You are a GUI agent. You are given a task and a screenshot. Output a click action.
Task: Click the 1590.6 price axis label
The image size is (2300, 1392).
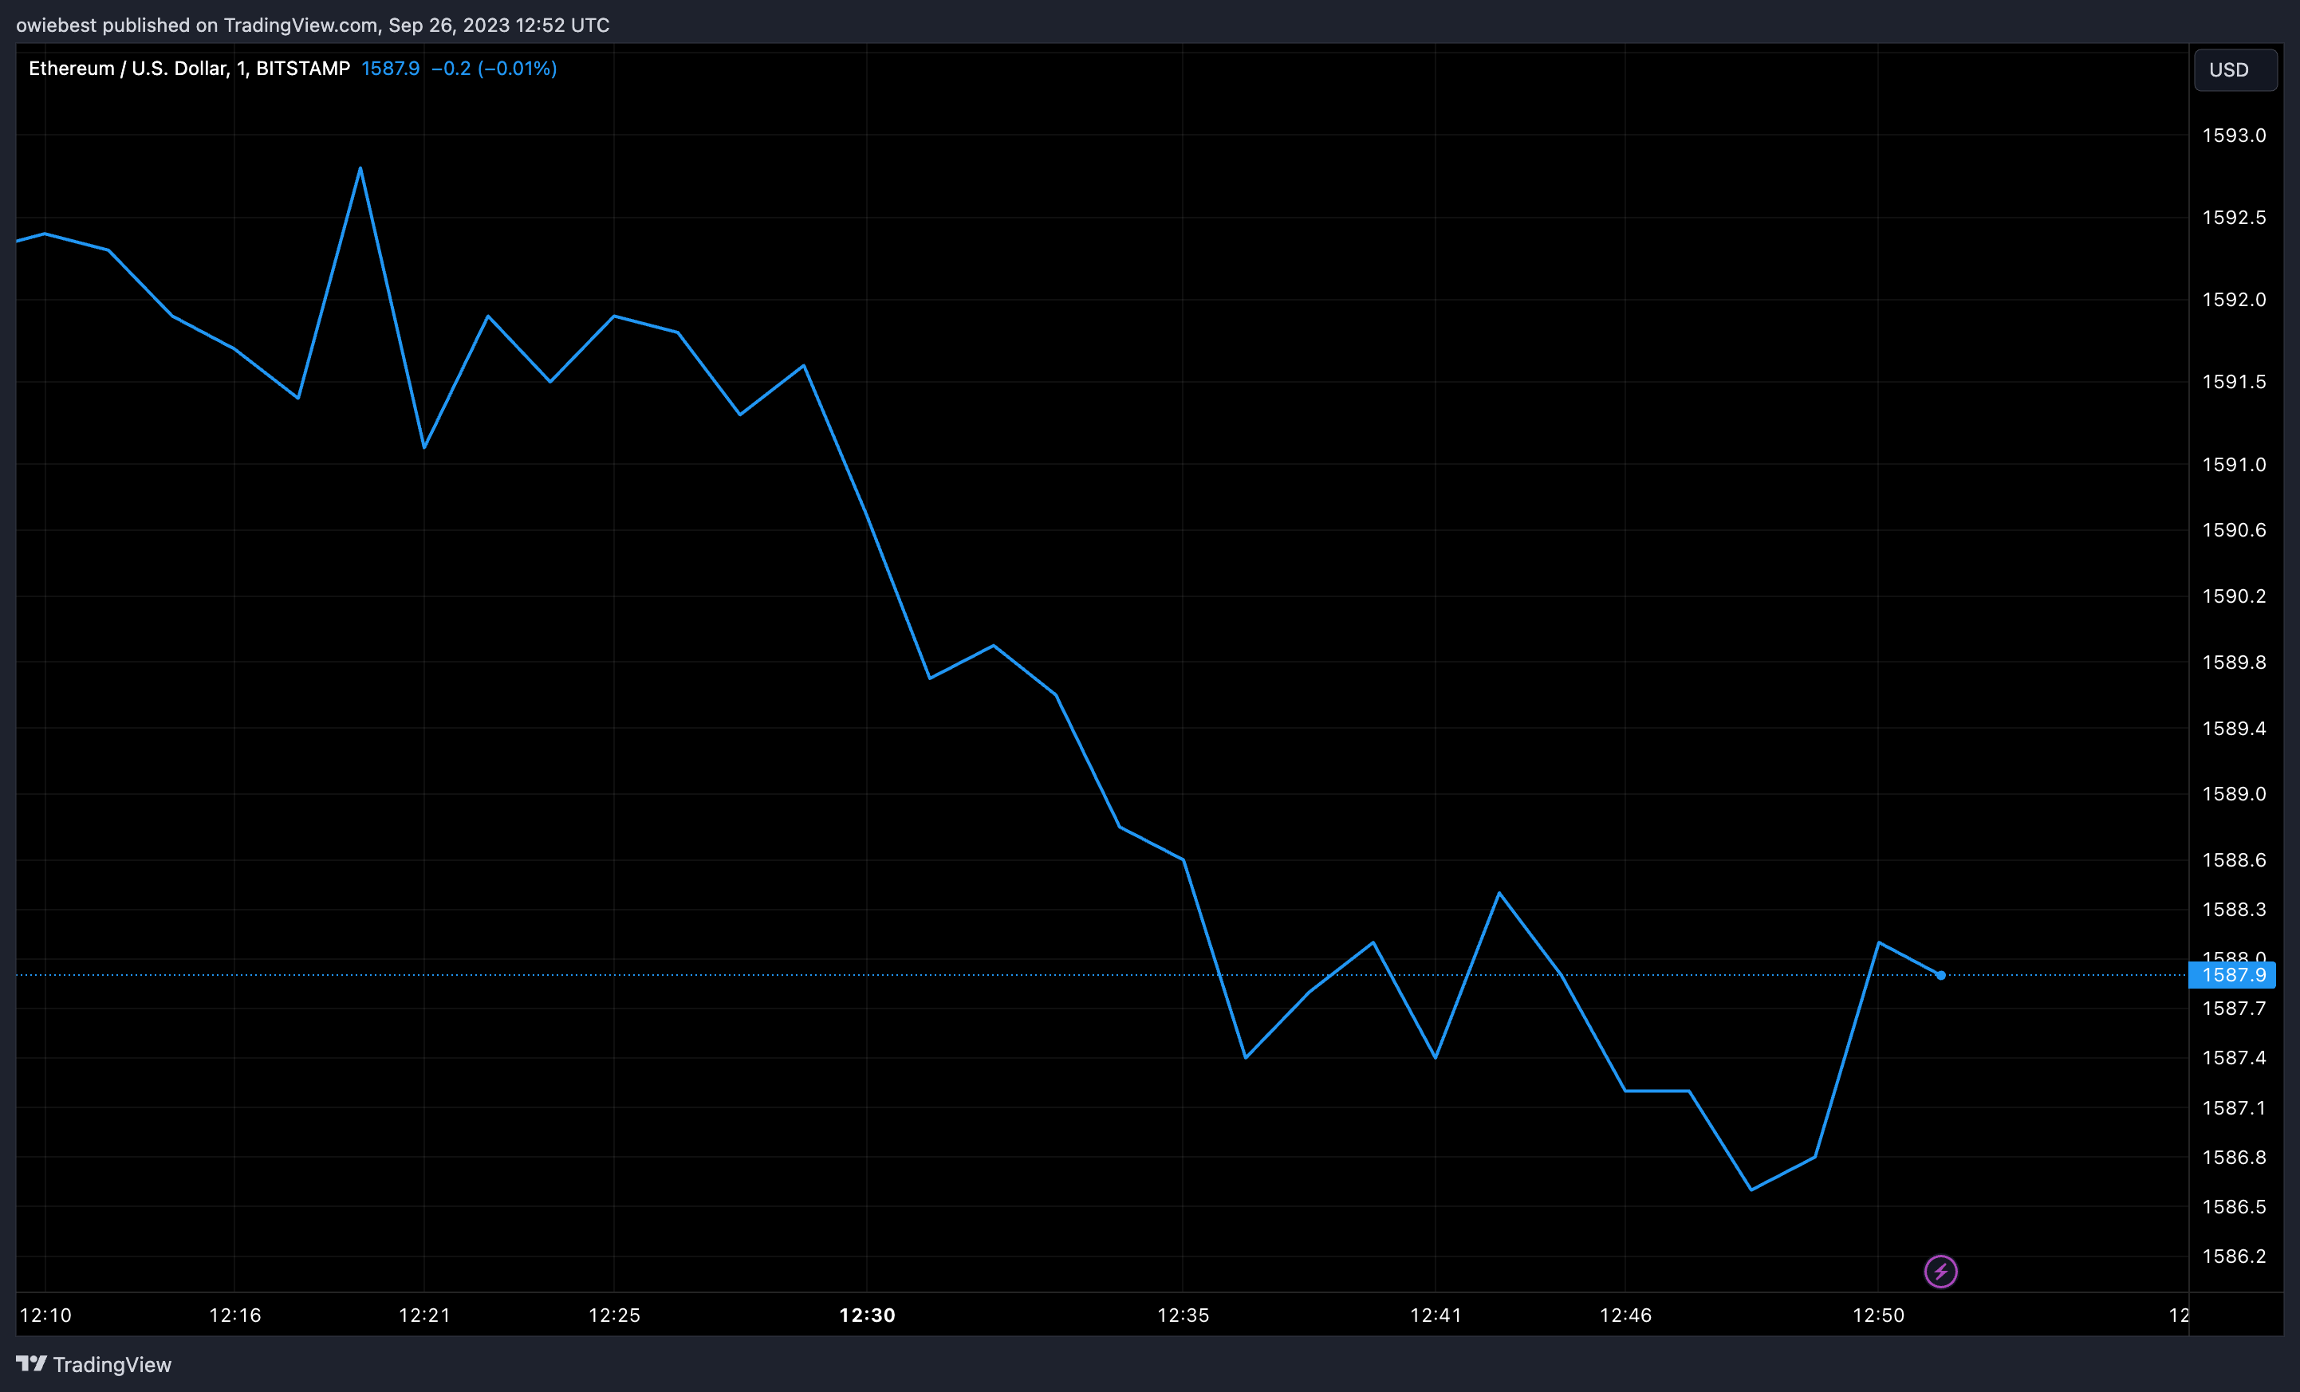pyautogui.click(x=2234, y=530)
